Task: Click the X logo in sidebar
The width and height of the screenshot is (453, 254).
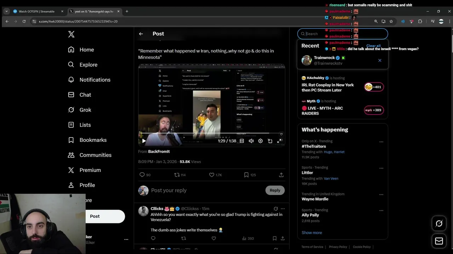Action: click(71, 34)
